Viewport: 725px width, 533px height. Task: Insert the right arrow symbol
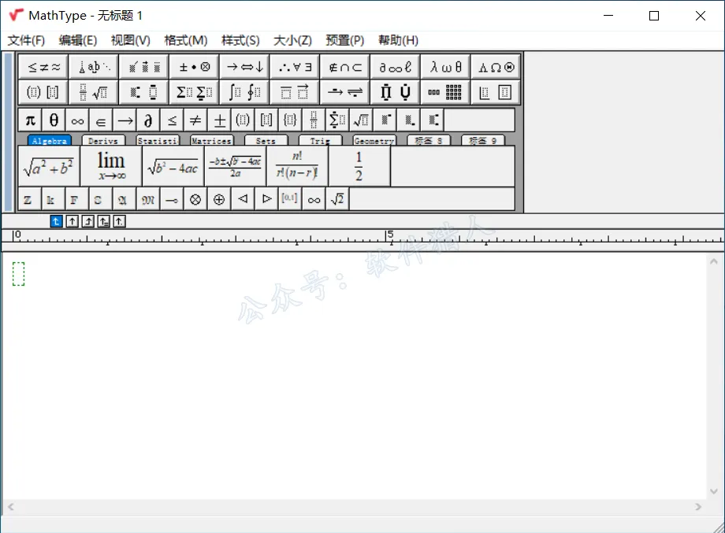(125, 120)
